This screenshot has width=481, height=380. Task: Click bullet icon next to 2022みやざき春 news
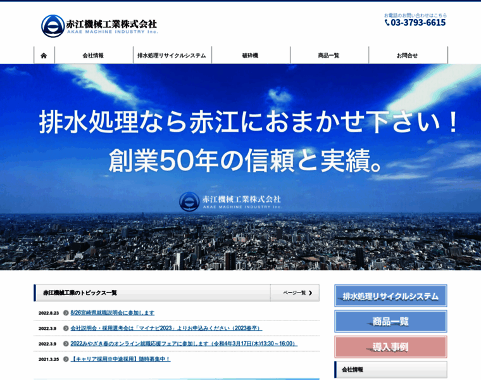click(66, 343)
